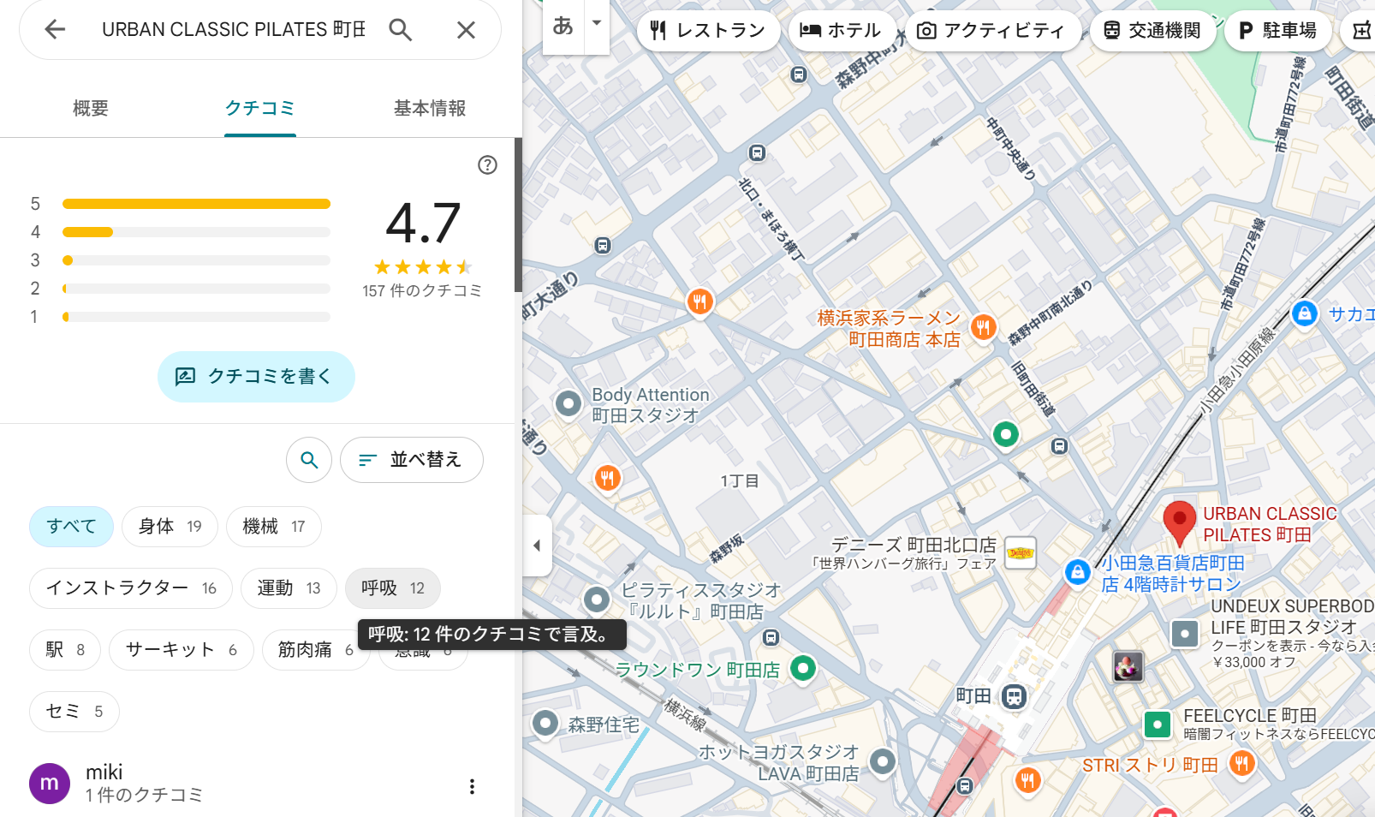
Task: Open the help icon above ratings
Action: pos(487,165)
